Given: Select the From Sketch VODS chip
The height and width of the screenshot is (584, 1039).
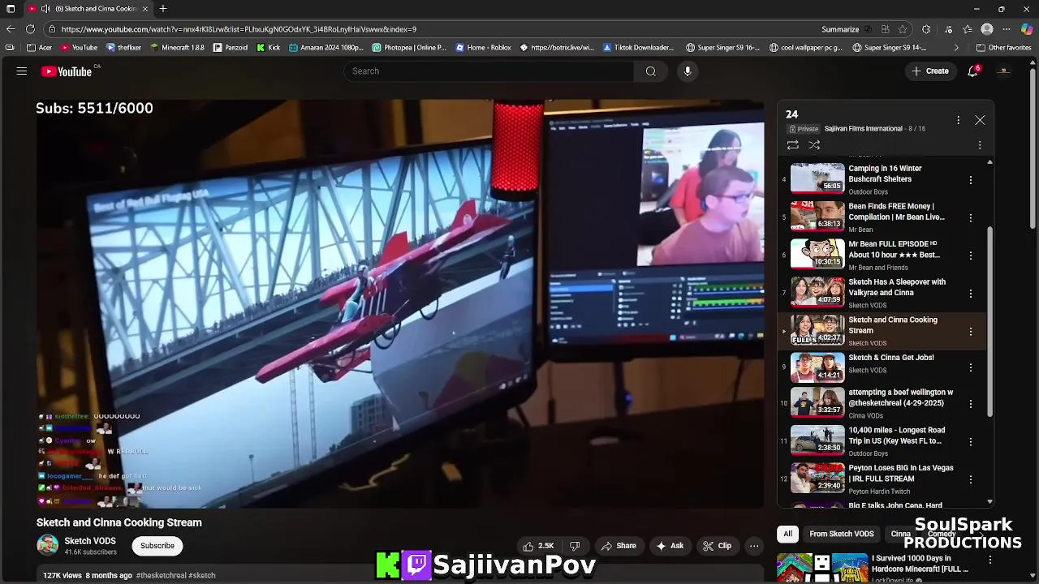Looking at the screenshot, I should 842,534.
